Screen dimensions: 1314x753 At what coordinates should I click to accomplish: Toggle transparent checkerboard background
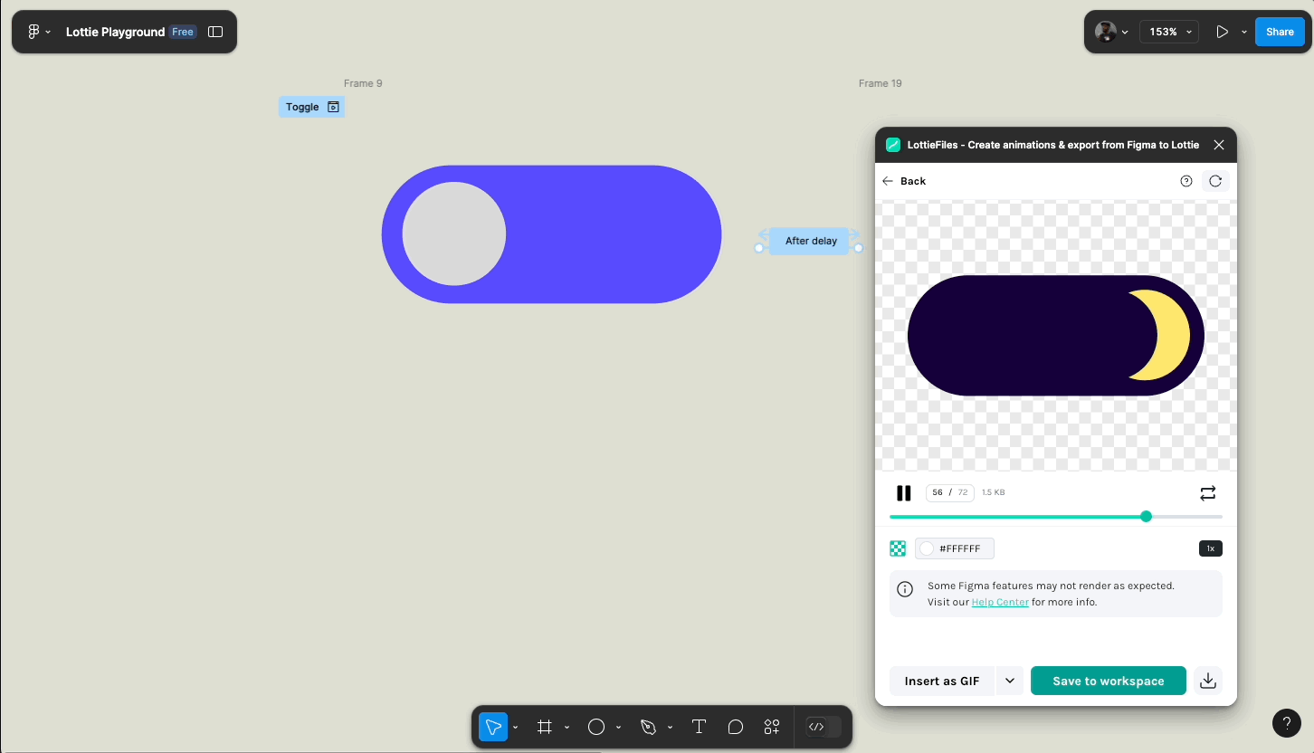898,548
